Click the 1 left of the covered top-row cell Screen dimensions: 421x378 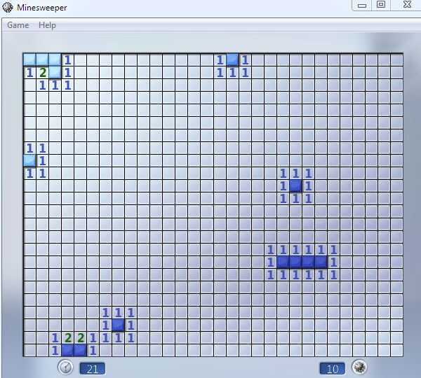pos(220,59)
